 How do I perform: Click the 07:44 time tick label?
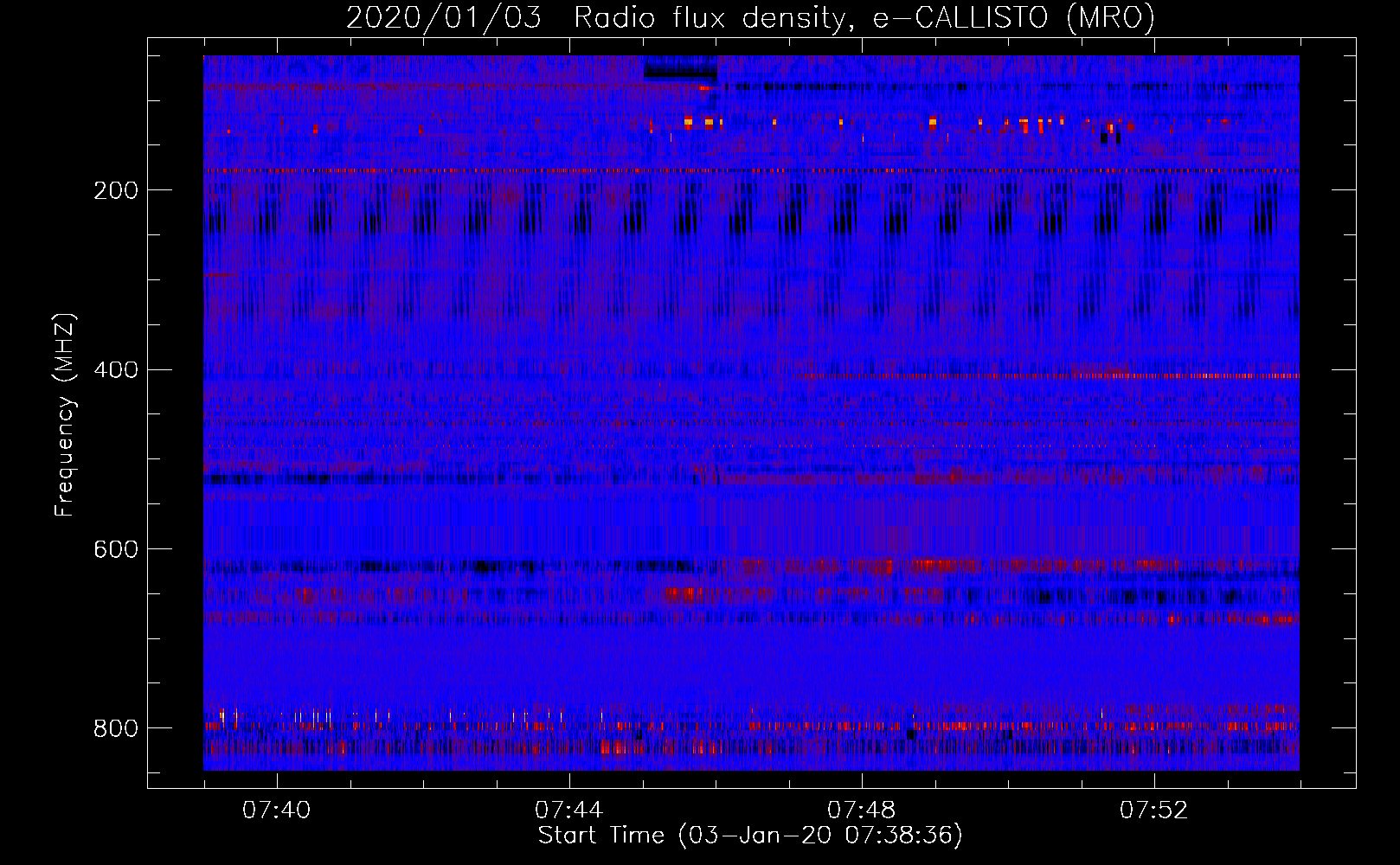(569, 811)
